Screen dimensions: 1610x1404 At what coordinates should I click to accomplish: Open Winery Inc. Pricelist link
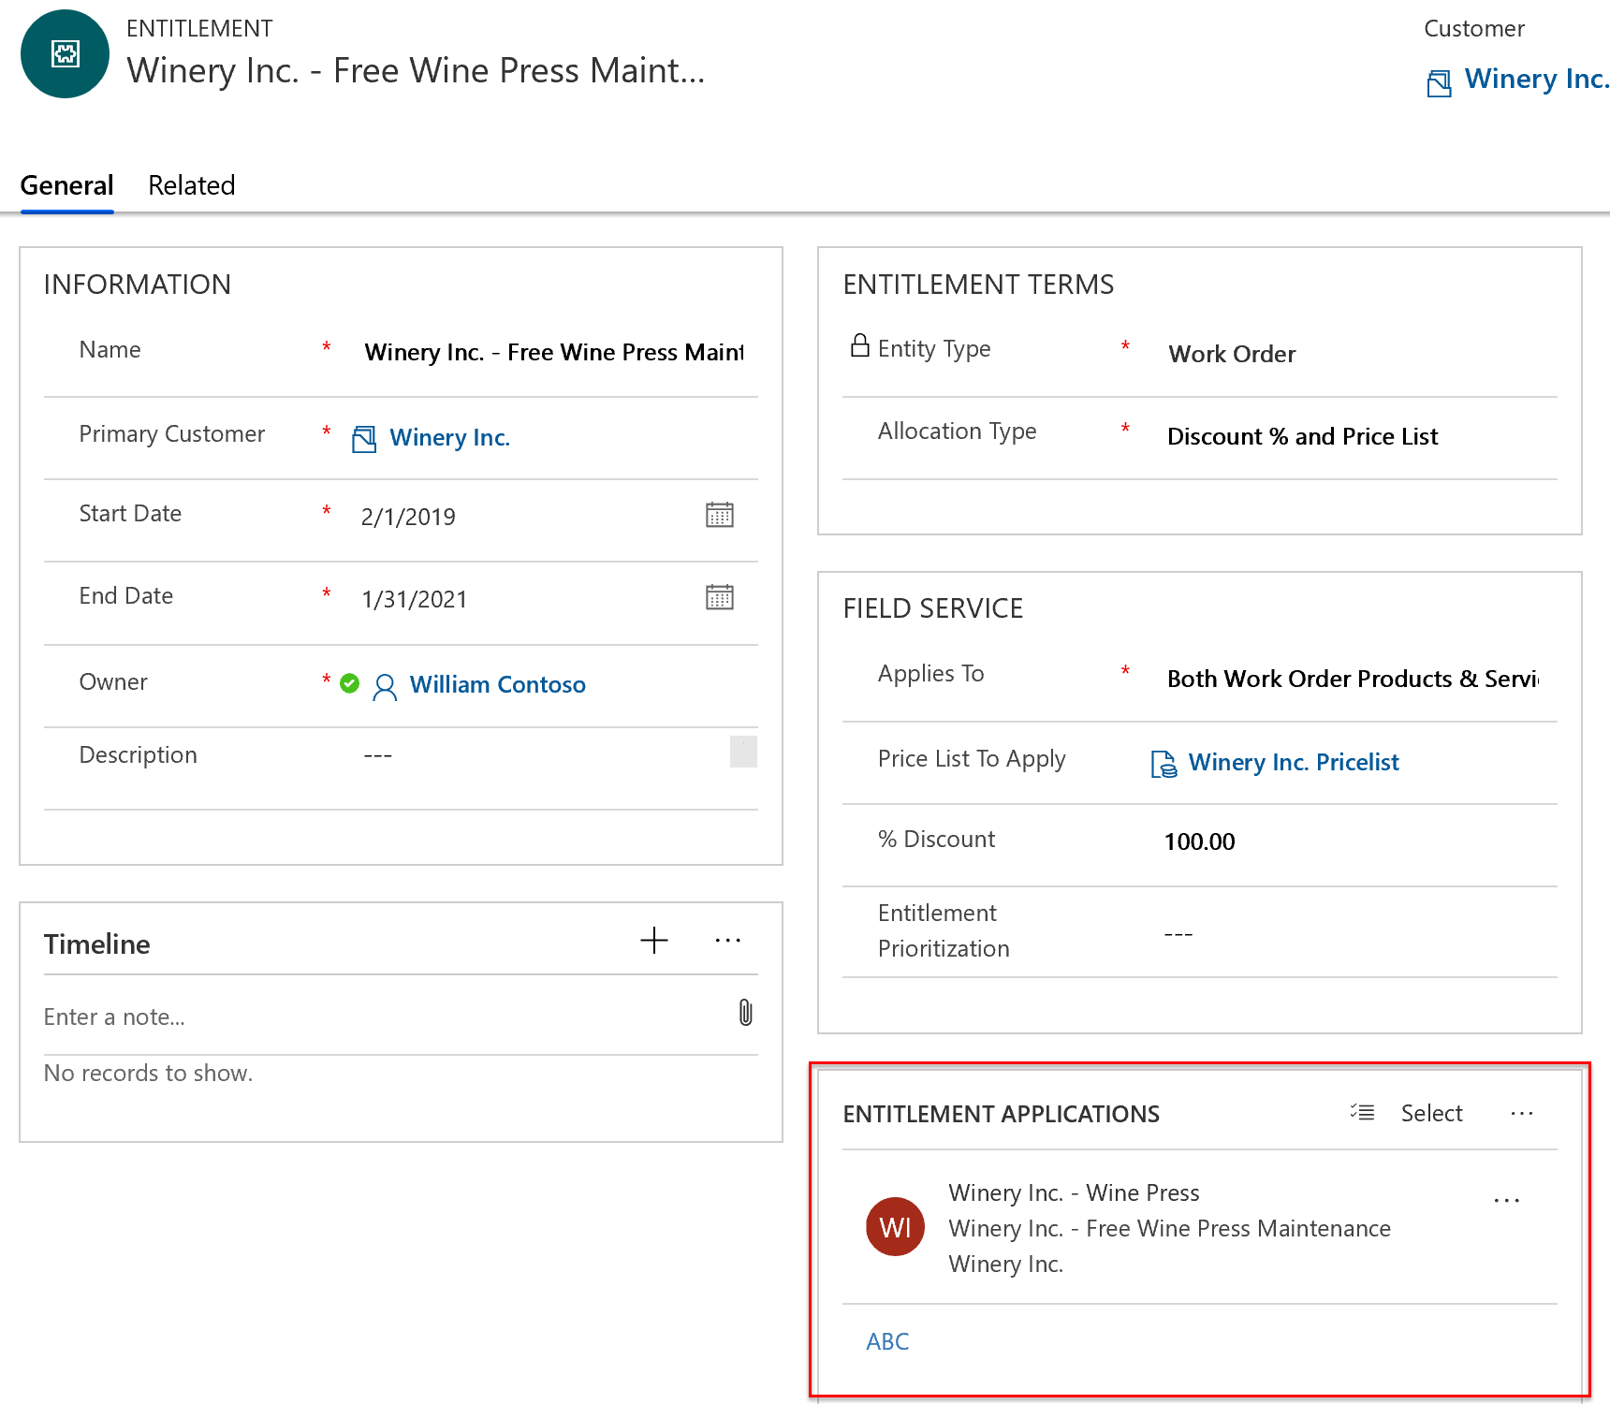pos(1294,762)
